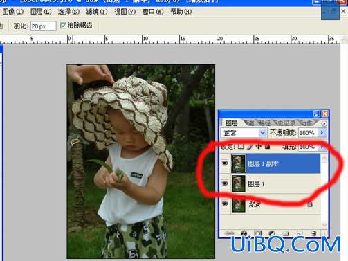The width and height of the screenshot is (348, 261).
Task: Click the 填充 fill value field
Action: point(307,147)
